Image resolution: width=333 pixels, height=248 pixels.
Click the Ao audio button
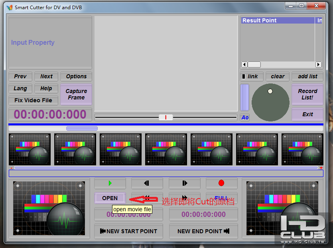245,117
